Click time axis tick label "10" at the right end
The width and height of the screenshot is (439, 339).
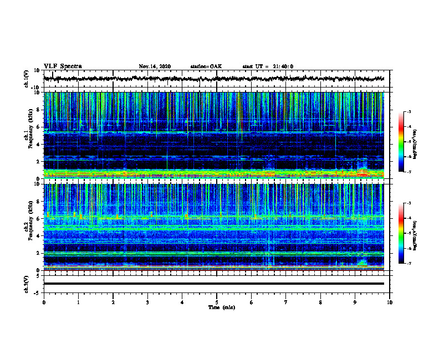tap(390, 302)
